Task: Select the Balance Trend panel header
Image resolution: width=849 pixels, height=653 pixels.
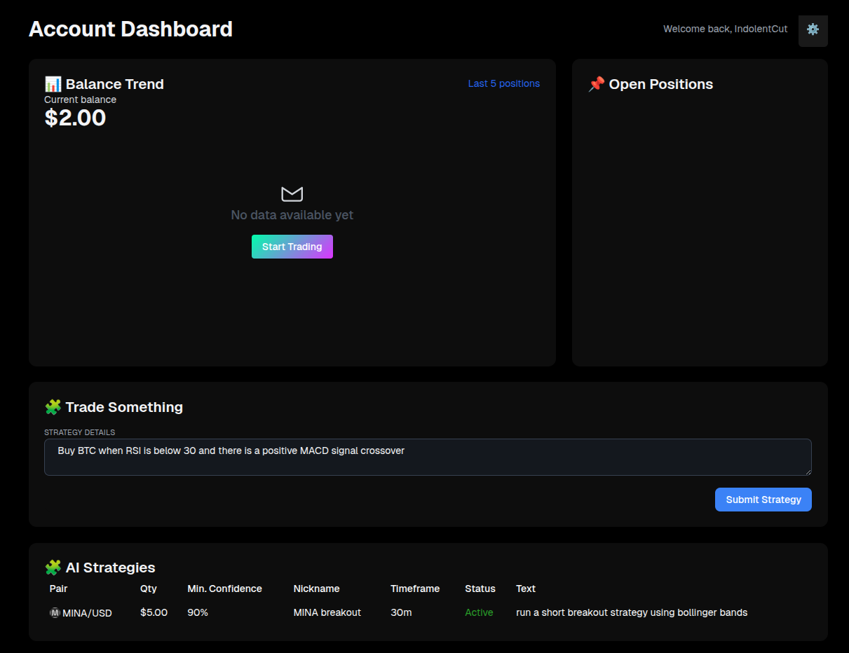Action: (114, 83)
